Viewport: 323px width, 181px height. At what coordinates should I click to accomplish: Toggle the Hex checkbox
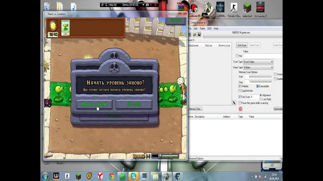point(237,56)
